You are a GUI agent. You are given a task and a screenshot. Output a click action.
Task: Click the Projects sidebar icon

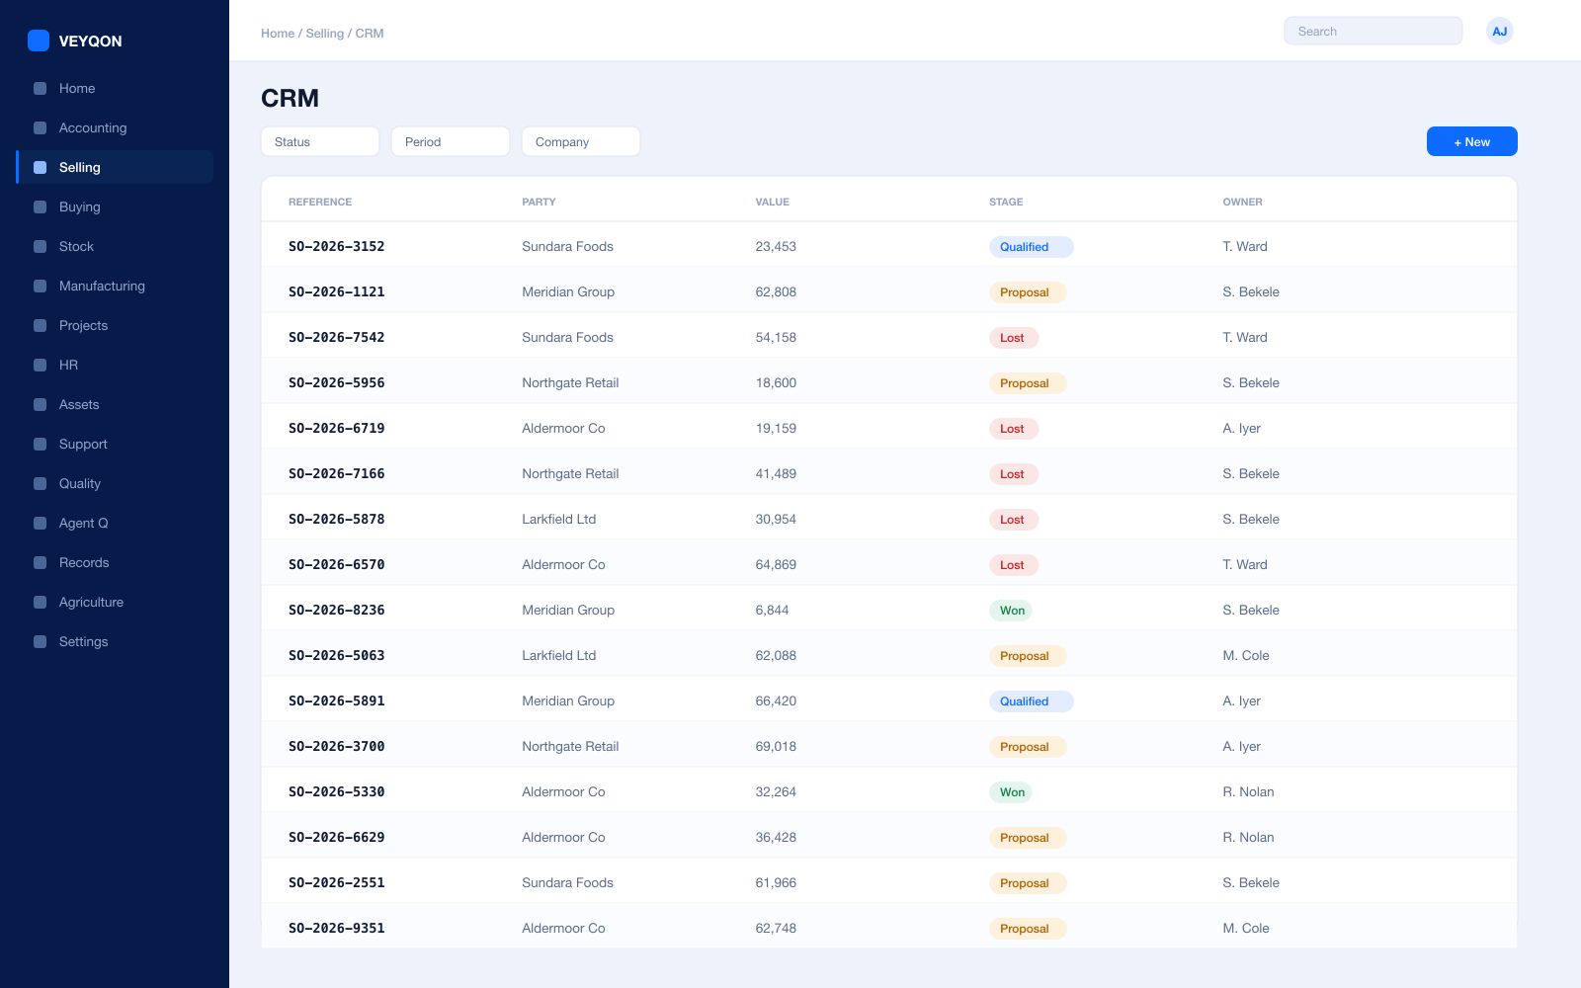pyautogui.click(x=41, y=325)
